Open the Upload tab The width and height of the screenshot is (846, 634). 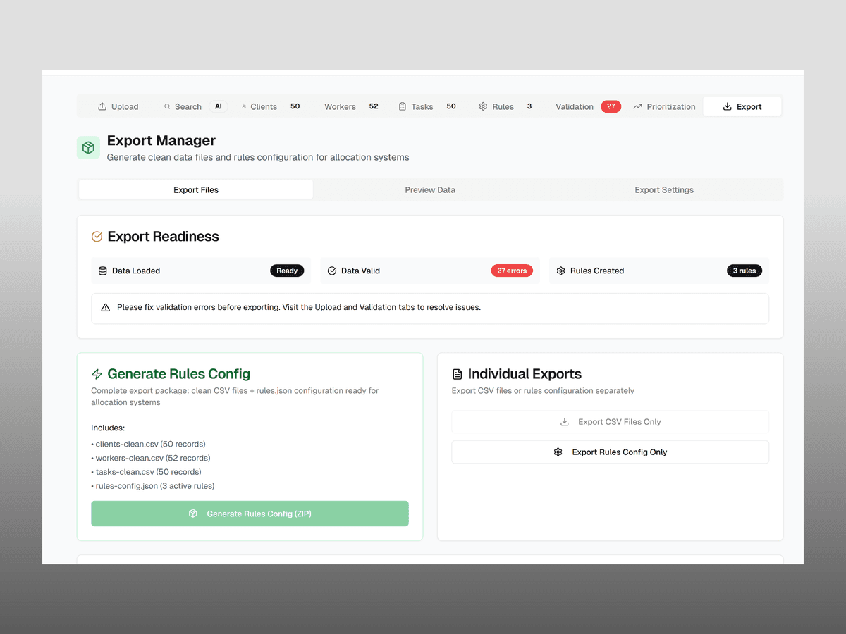point(118,107)
